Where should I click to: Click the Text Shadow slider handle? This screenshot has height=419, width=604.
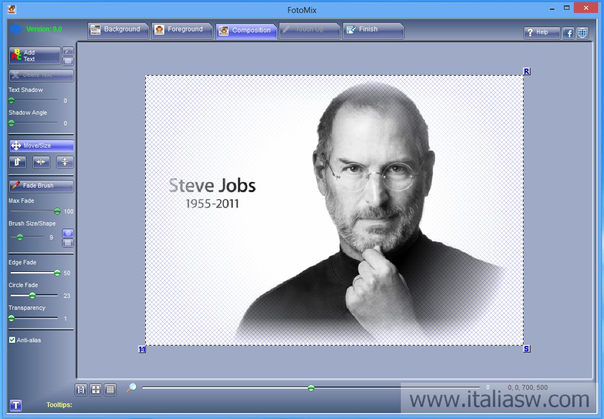click(11, 101)
